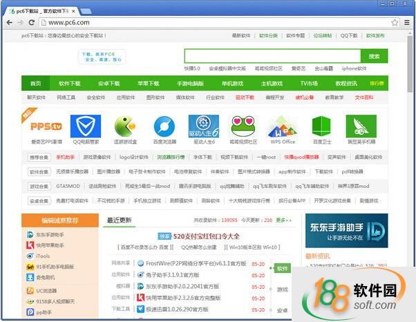This screenshot has width=416, height=322.
Task: Click the 东东手游助手2.0.2.2041 entry
Action: tap(182, 286)
